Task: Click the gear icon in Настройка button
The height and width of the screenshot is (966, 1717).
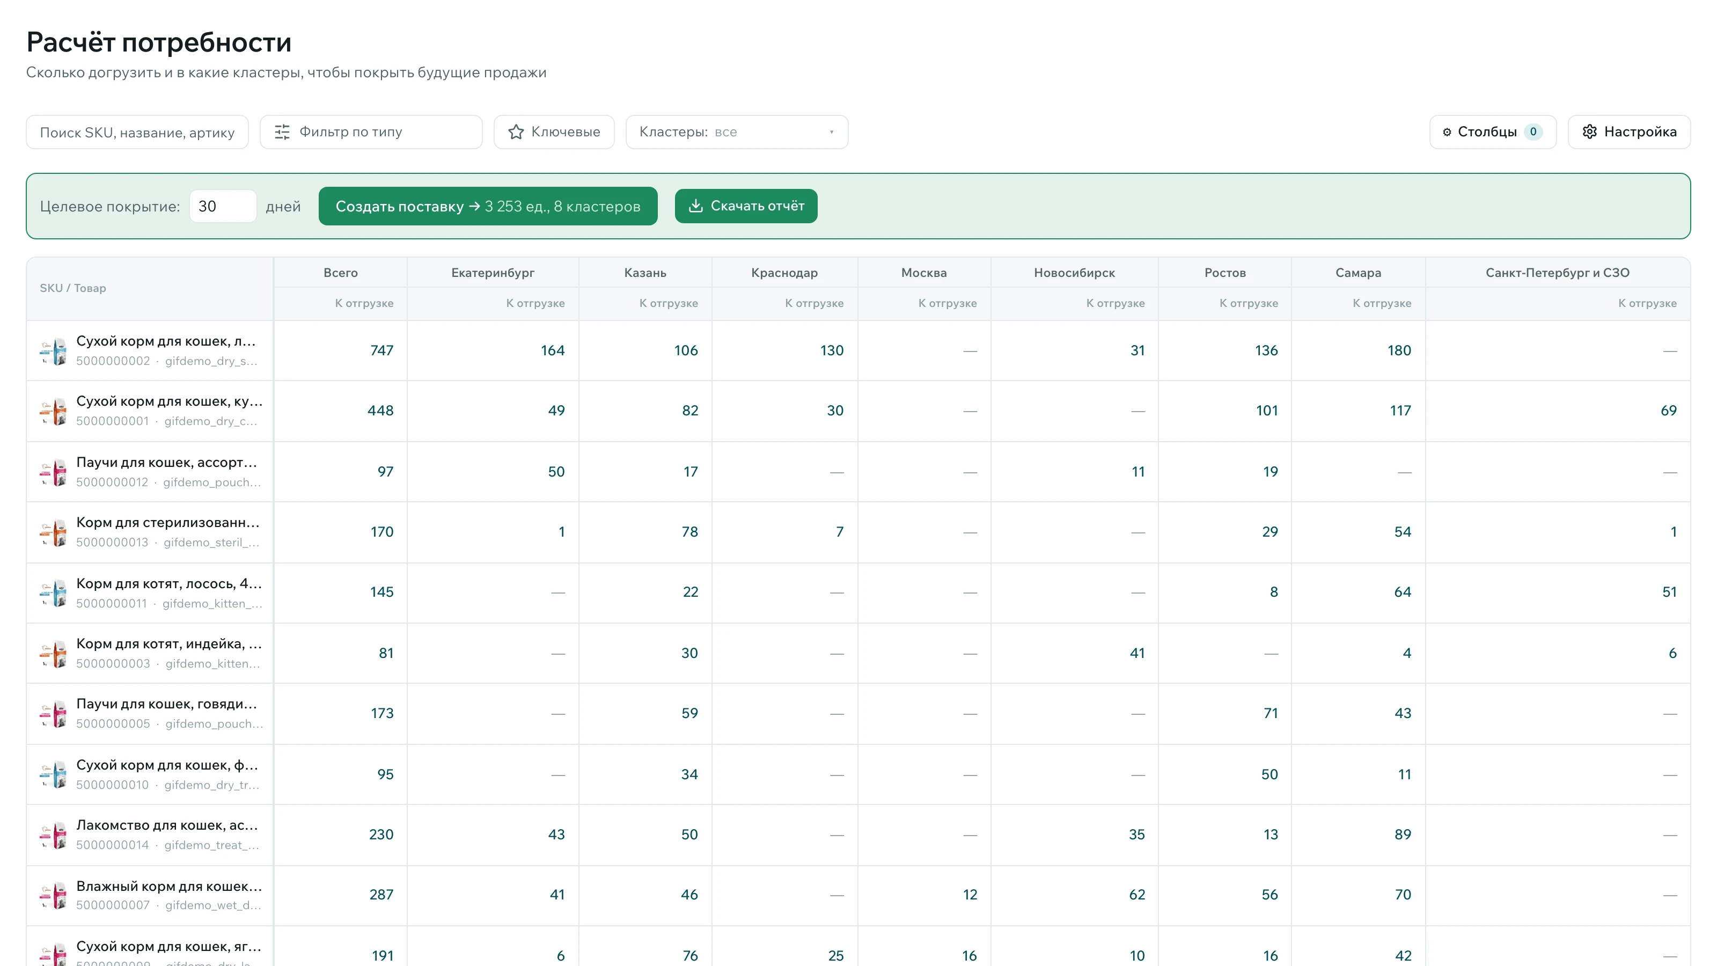Action: click(x=1590, y=132)
